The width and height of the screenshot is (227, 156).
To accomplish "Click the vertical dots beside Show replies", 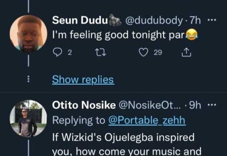I will (x=30, y=79).
